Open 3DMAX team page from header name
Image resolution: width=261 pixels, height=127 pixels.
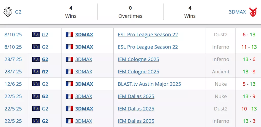[237, 12]
